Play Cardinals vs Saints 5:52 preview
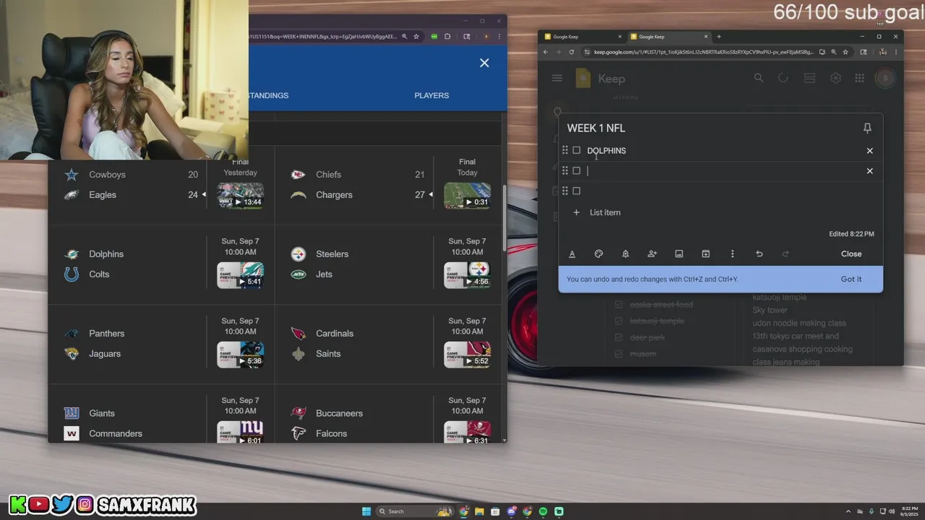Viewport: 925px width, 520px height. pos(467,355)
